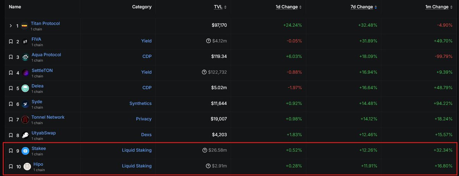Select the $97,170 TVL value
The width and height of the screenshot is (459, 176).
[x=219, y=25]
